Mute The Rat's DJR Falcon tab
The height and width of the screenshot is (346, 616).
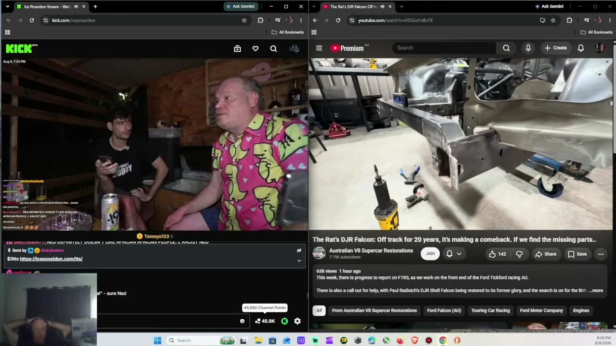point(382,7)
